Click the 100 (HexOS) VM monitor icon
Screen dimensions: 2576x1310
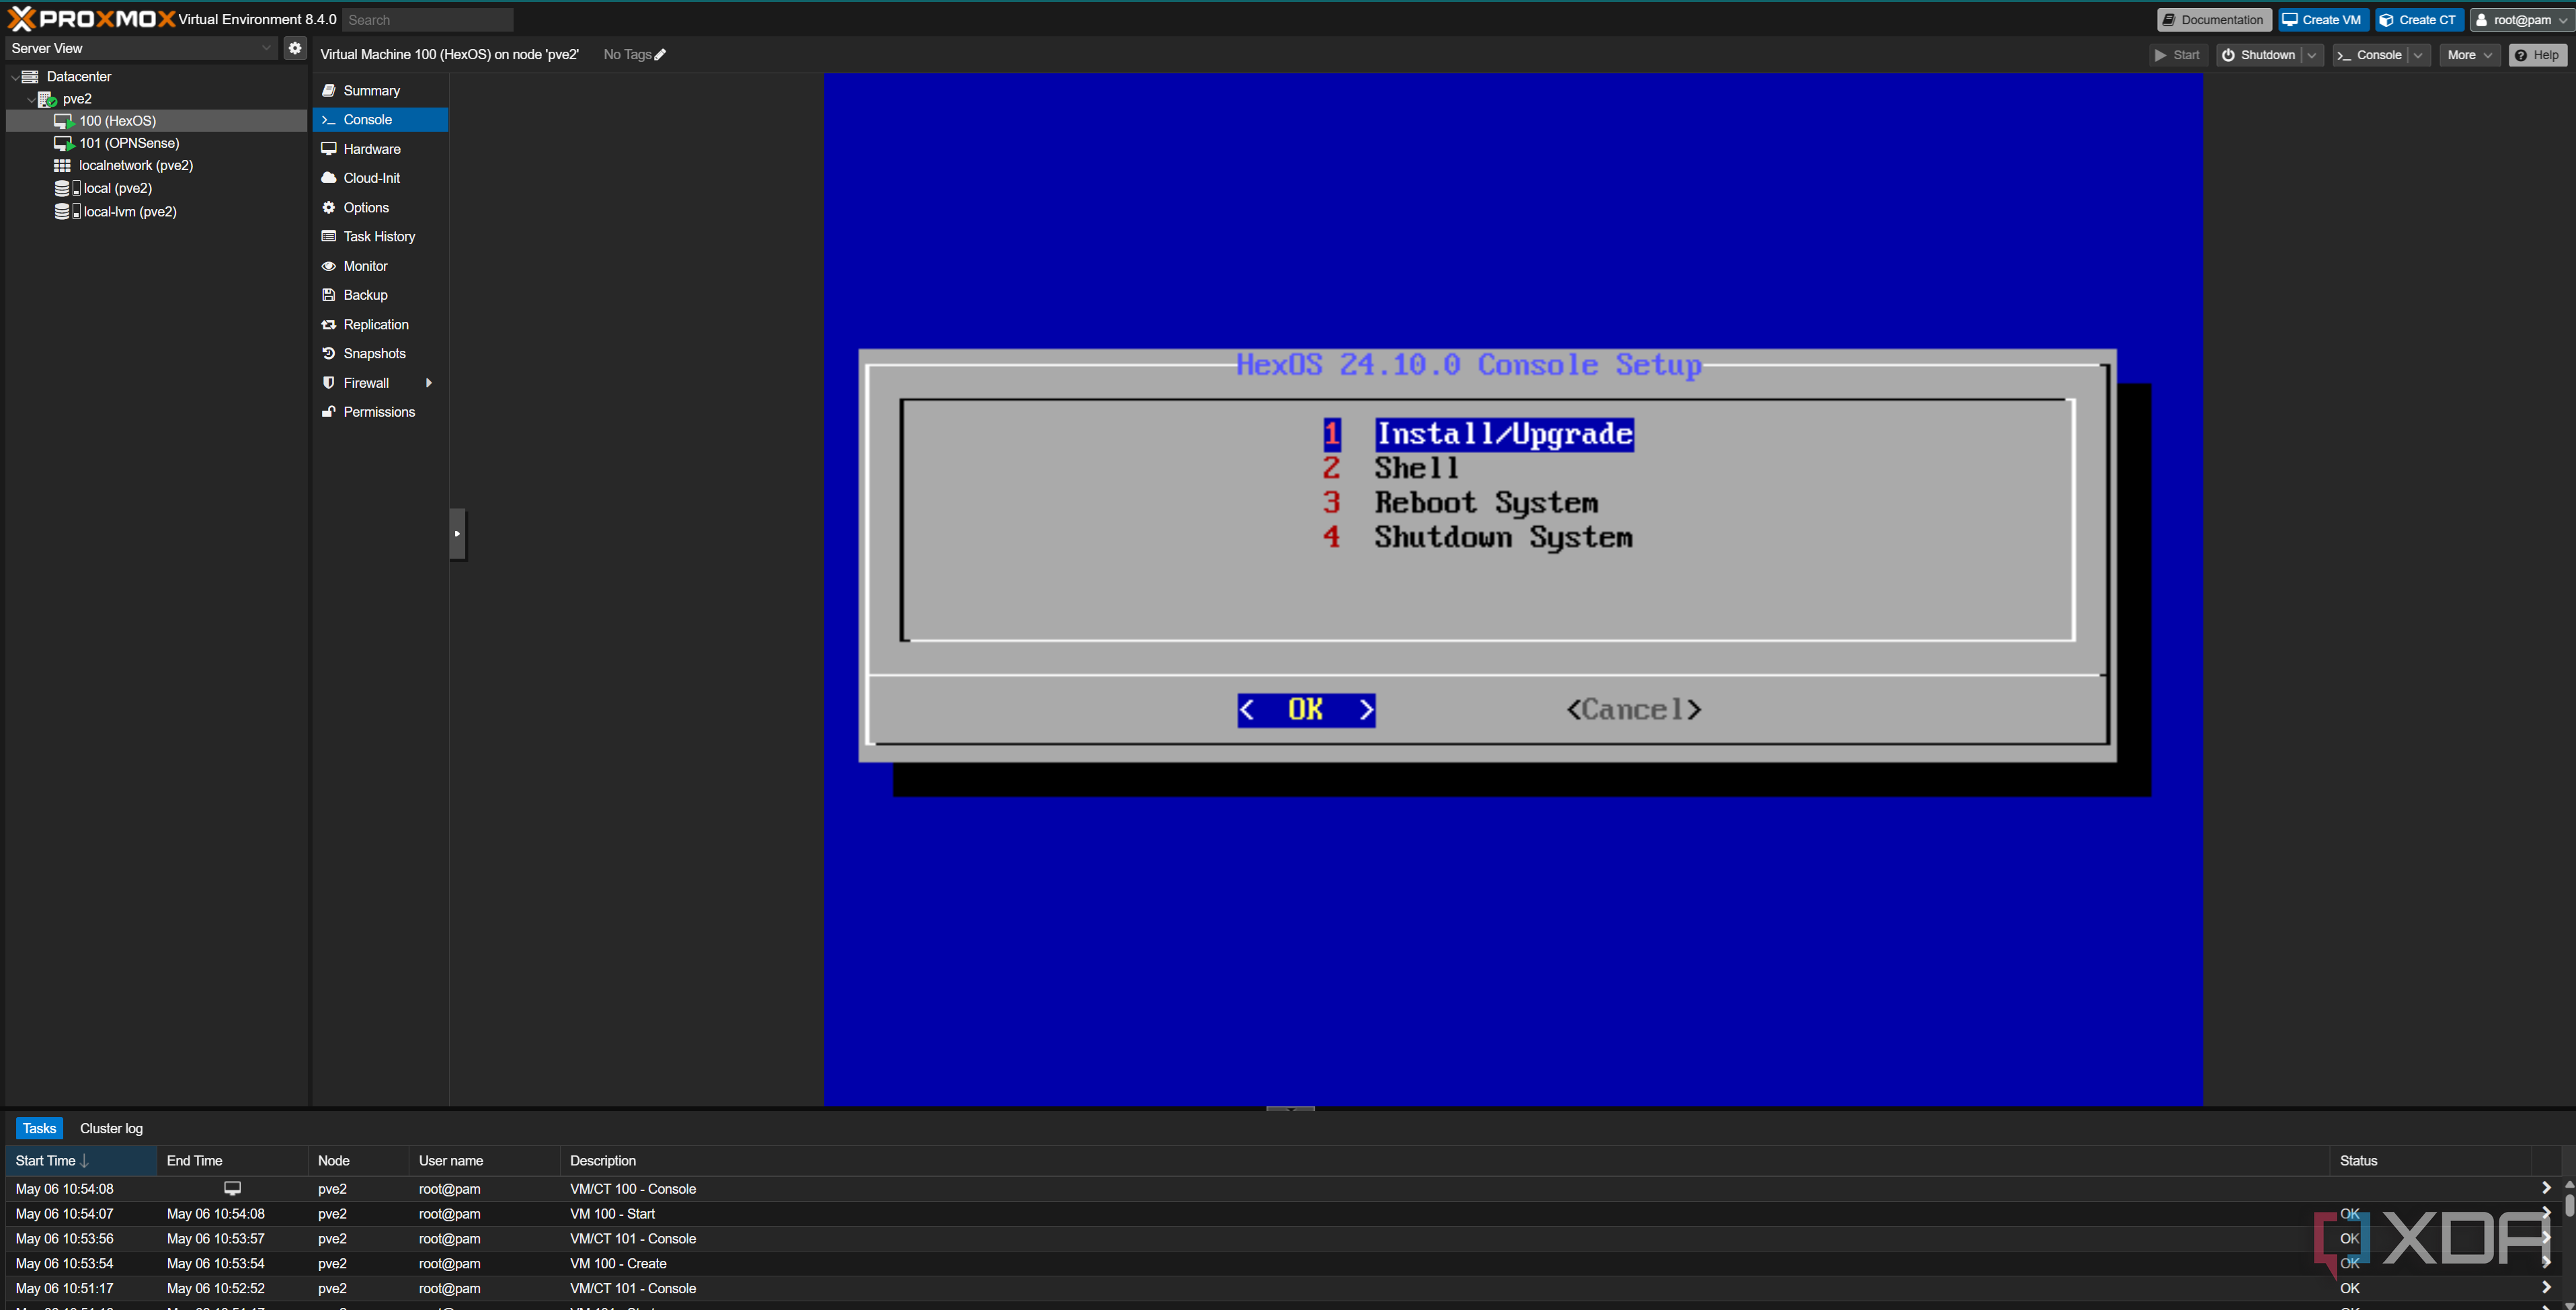pos(64,121)
